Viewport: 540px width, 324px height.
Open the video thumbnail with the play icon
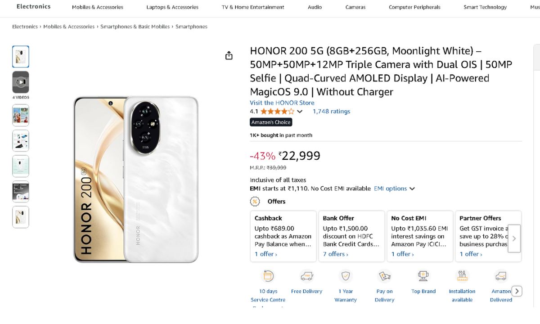point(21,82)
